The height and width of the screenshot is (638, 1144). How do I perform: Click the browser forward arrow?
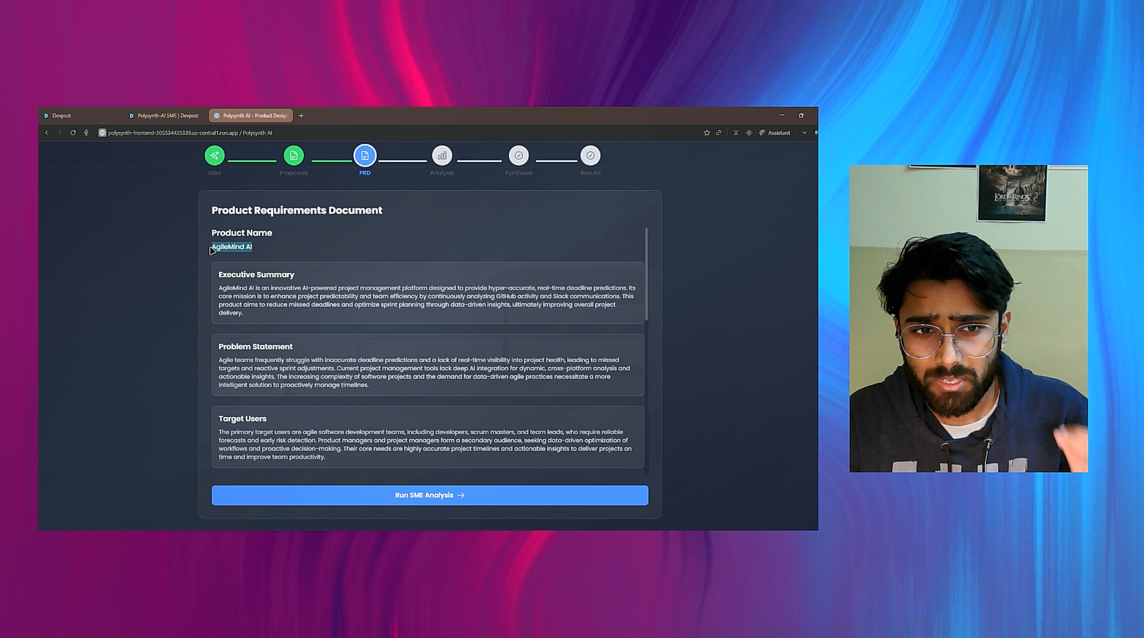click(60, 133)
